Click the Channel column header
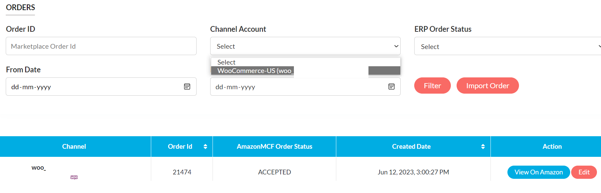The image size is (601, 193). (x=74, y=146)
